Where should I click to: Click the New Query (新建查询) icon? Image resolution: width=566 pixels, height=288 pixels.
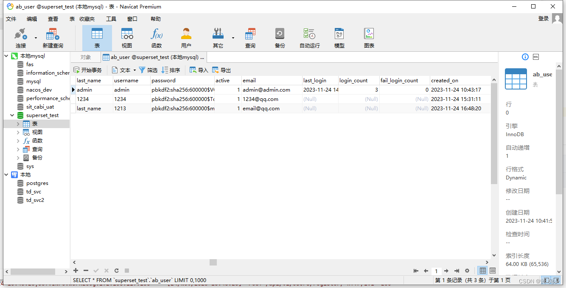coord(53,38)
